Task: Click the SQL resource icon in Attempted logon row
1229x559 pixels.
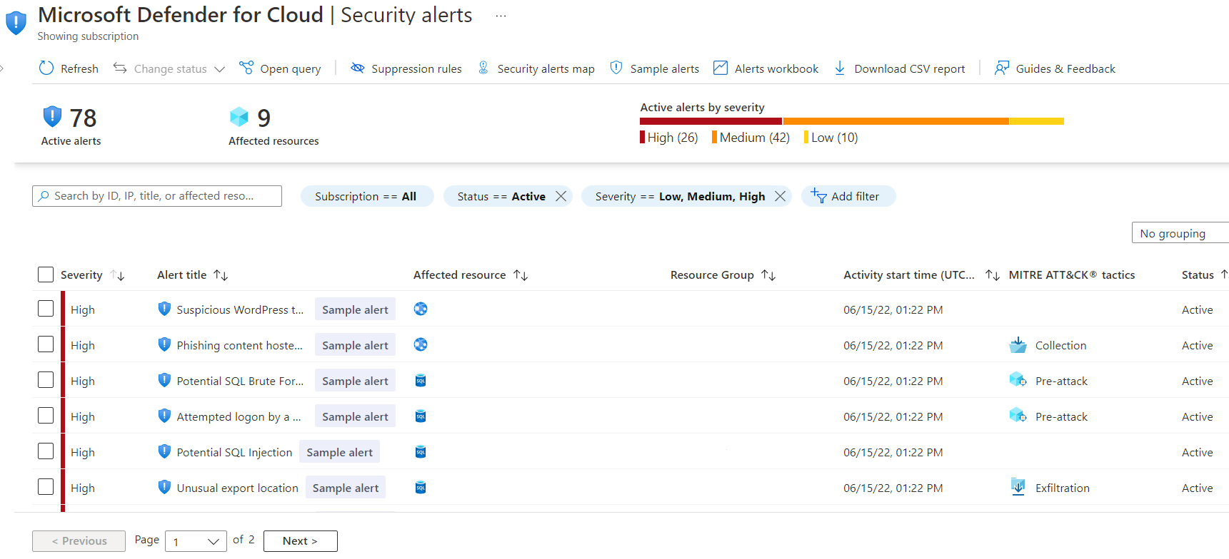Action: click(x=421, y=416)
